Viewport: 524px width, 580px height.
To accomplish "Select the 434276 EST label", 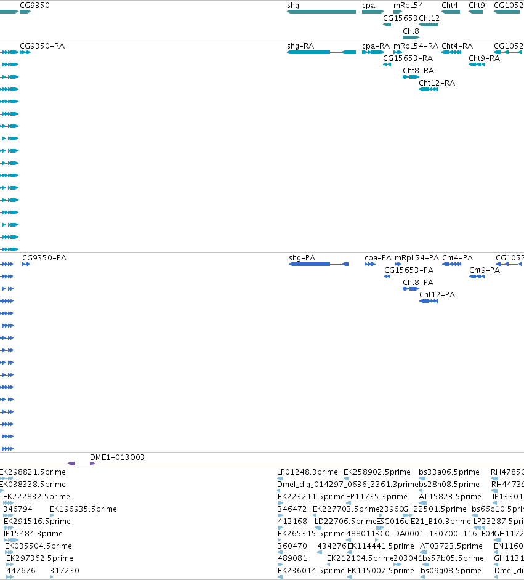I will point(332,546).
